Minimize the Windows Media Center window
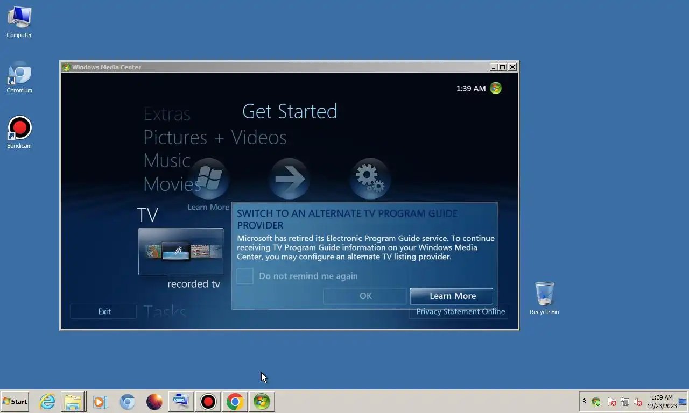The height and width of the screenshot is (413, 689). (494, 67)
